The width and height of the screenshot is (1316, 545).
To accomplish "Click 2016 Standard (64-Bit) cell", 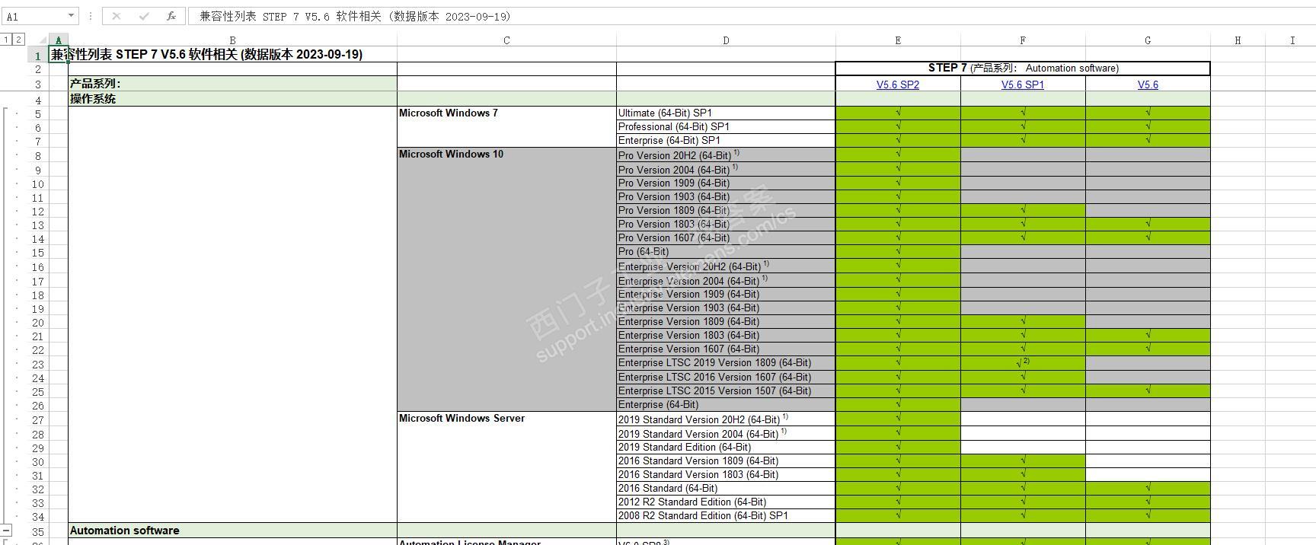I will coord(726,489).
